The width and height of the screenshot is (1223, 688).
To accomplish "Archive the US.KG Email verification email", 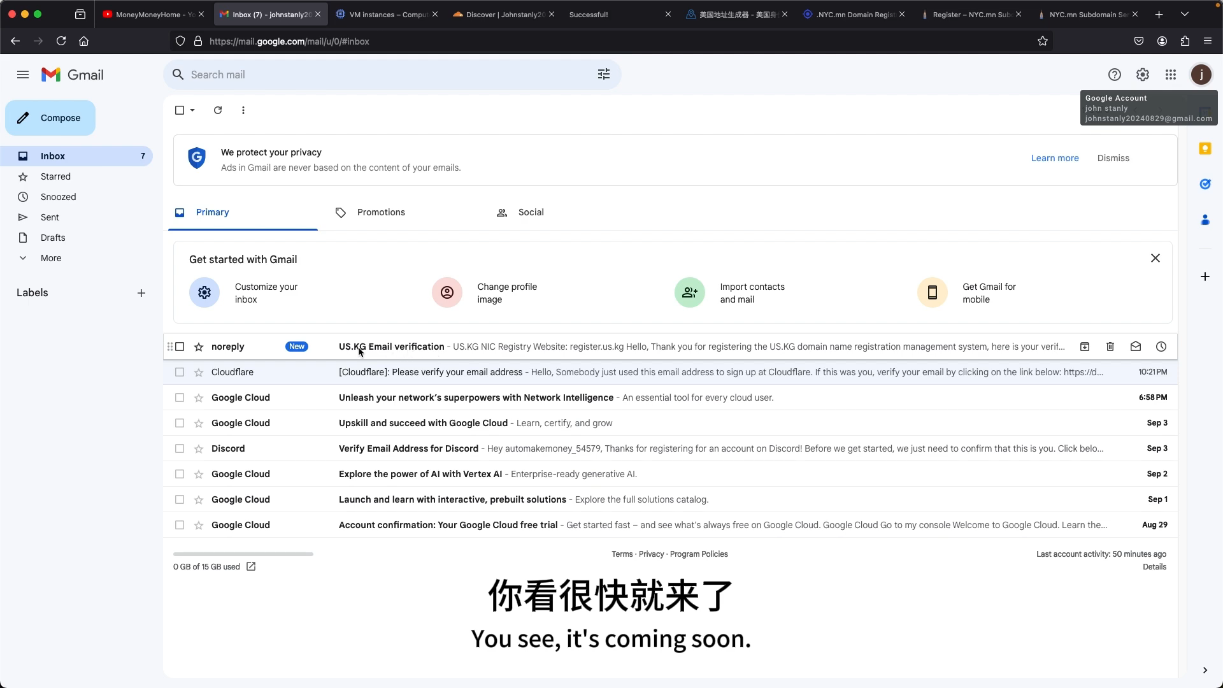I will [x=1084, y=347].
